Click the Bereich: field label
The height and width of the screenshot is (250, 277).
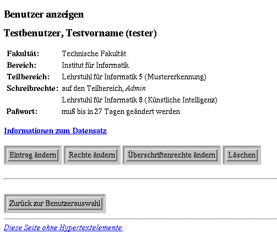click(x=21, y=66)
